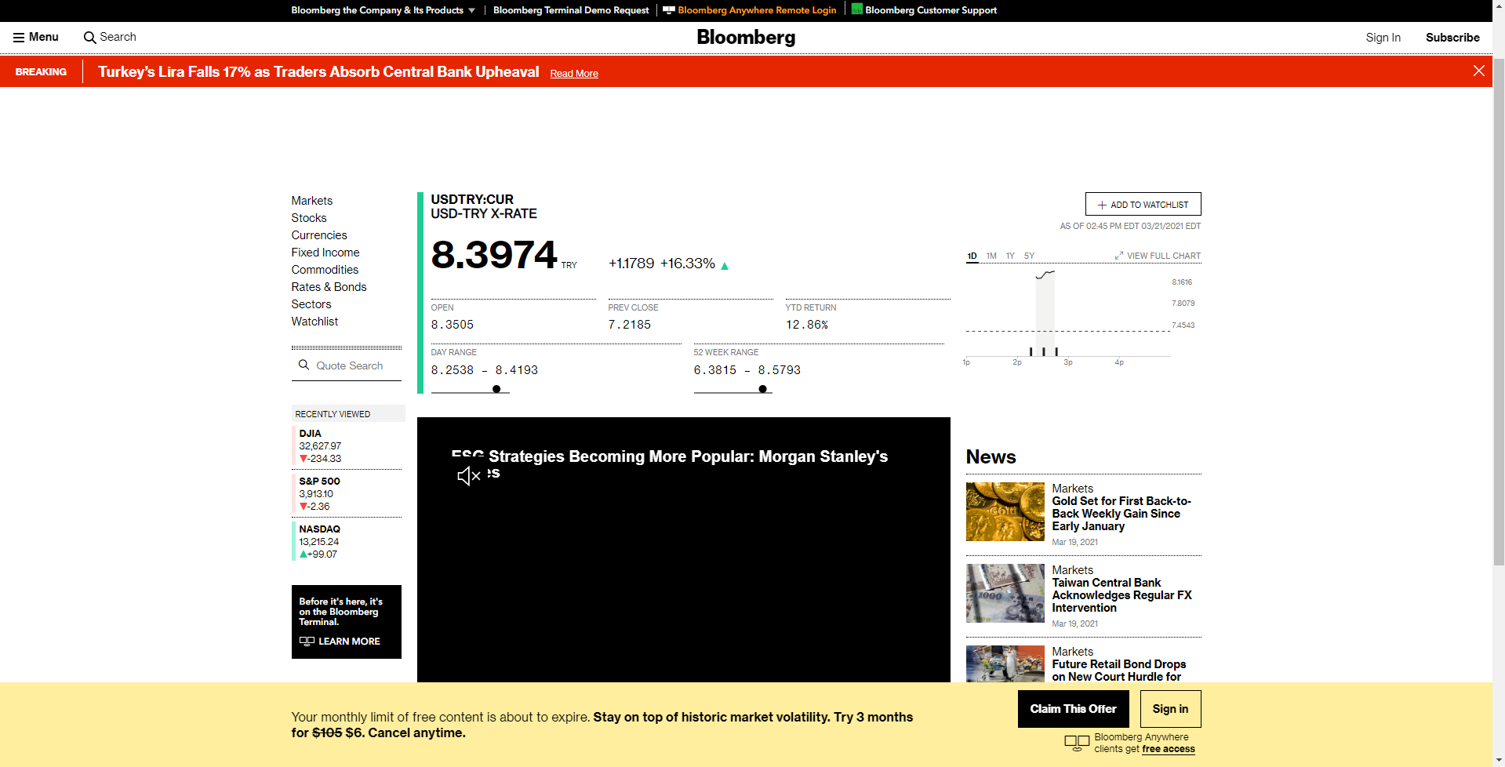1505x767 pixels.
Task: Open Markets in the left navigation
Action: pyautogui.click(x=312, y=201)
